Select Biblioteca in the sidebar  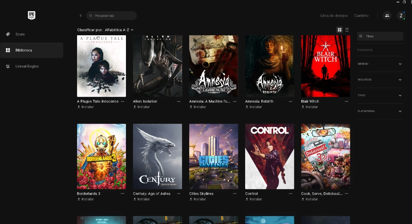click(x=31, y=50)
